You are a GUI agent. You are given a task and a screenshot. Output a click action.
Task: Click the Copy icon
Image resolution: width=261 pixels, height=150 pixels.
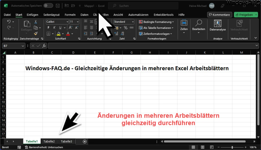point(36,28)
